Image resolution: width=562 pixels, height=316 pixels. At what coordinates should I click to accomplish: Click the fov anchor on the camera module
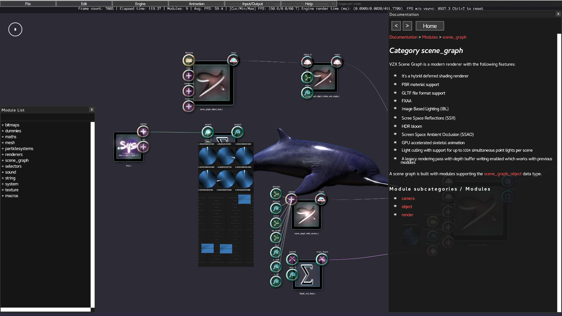click(275, 252)
